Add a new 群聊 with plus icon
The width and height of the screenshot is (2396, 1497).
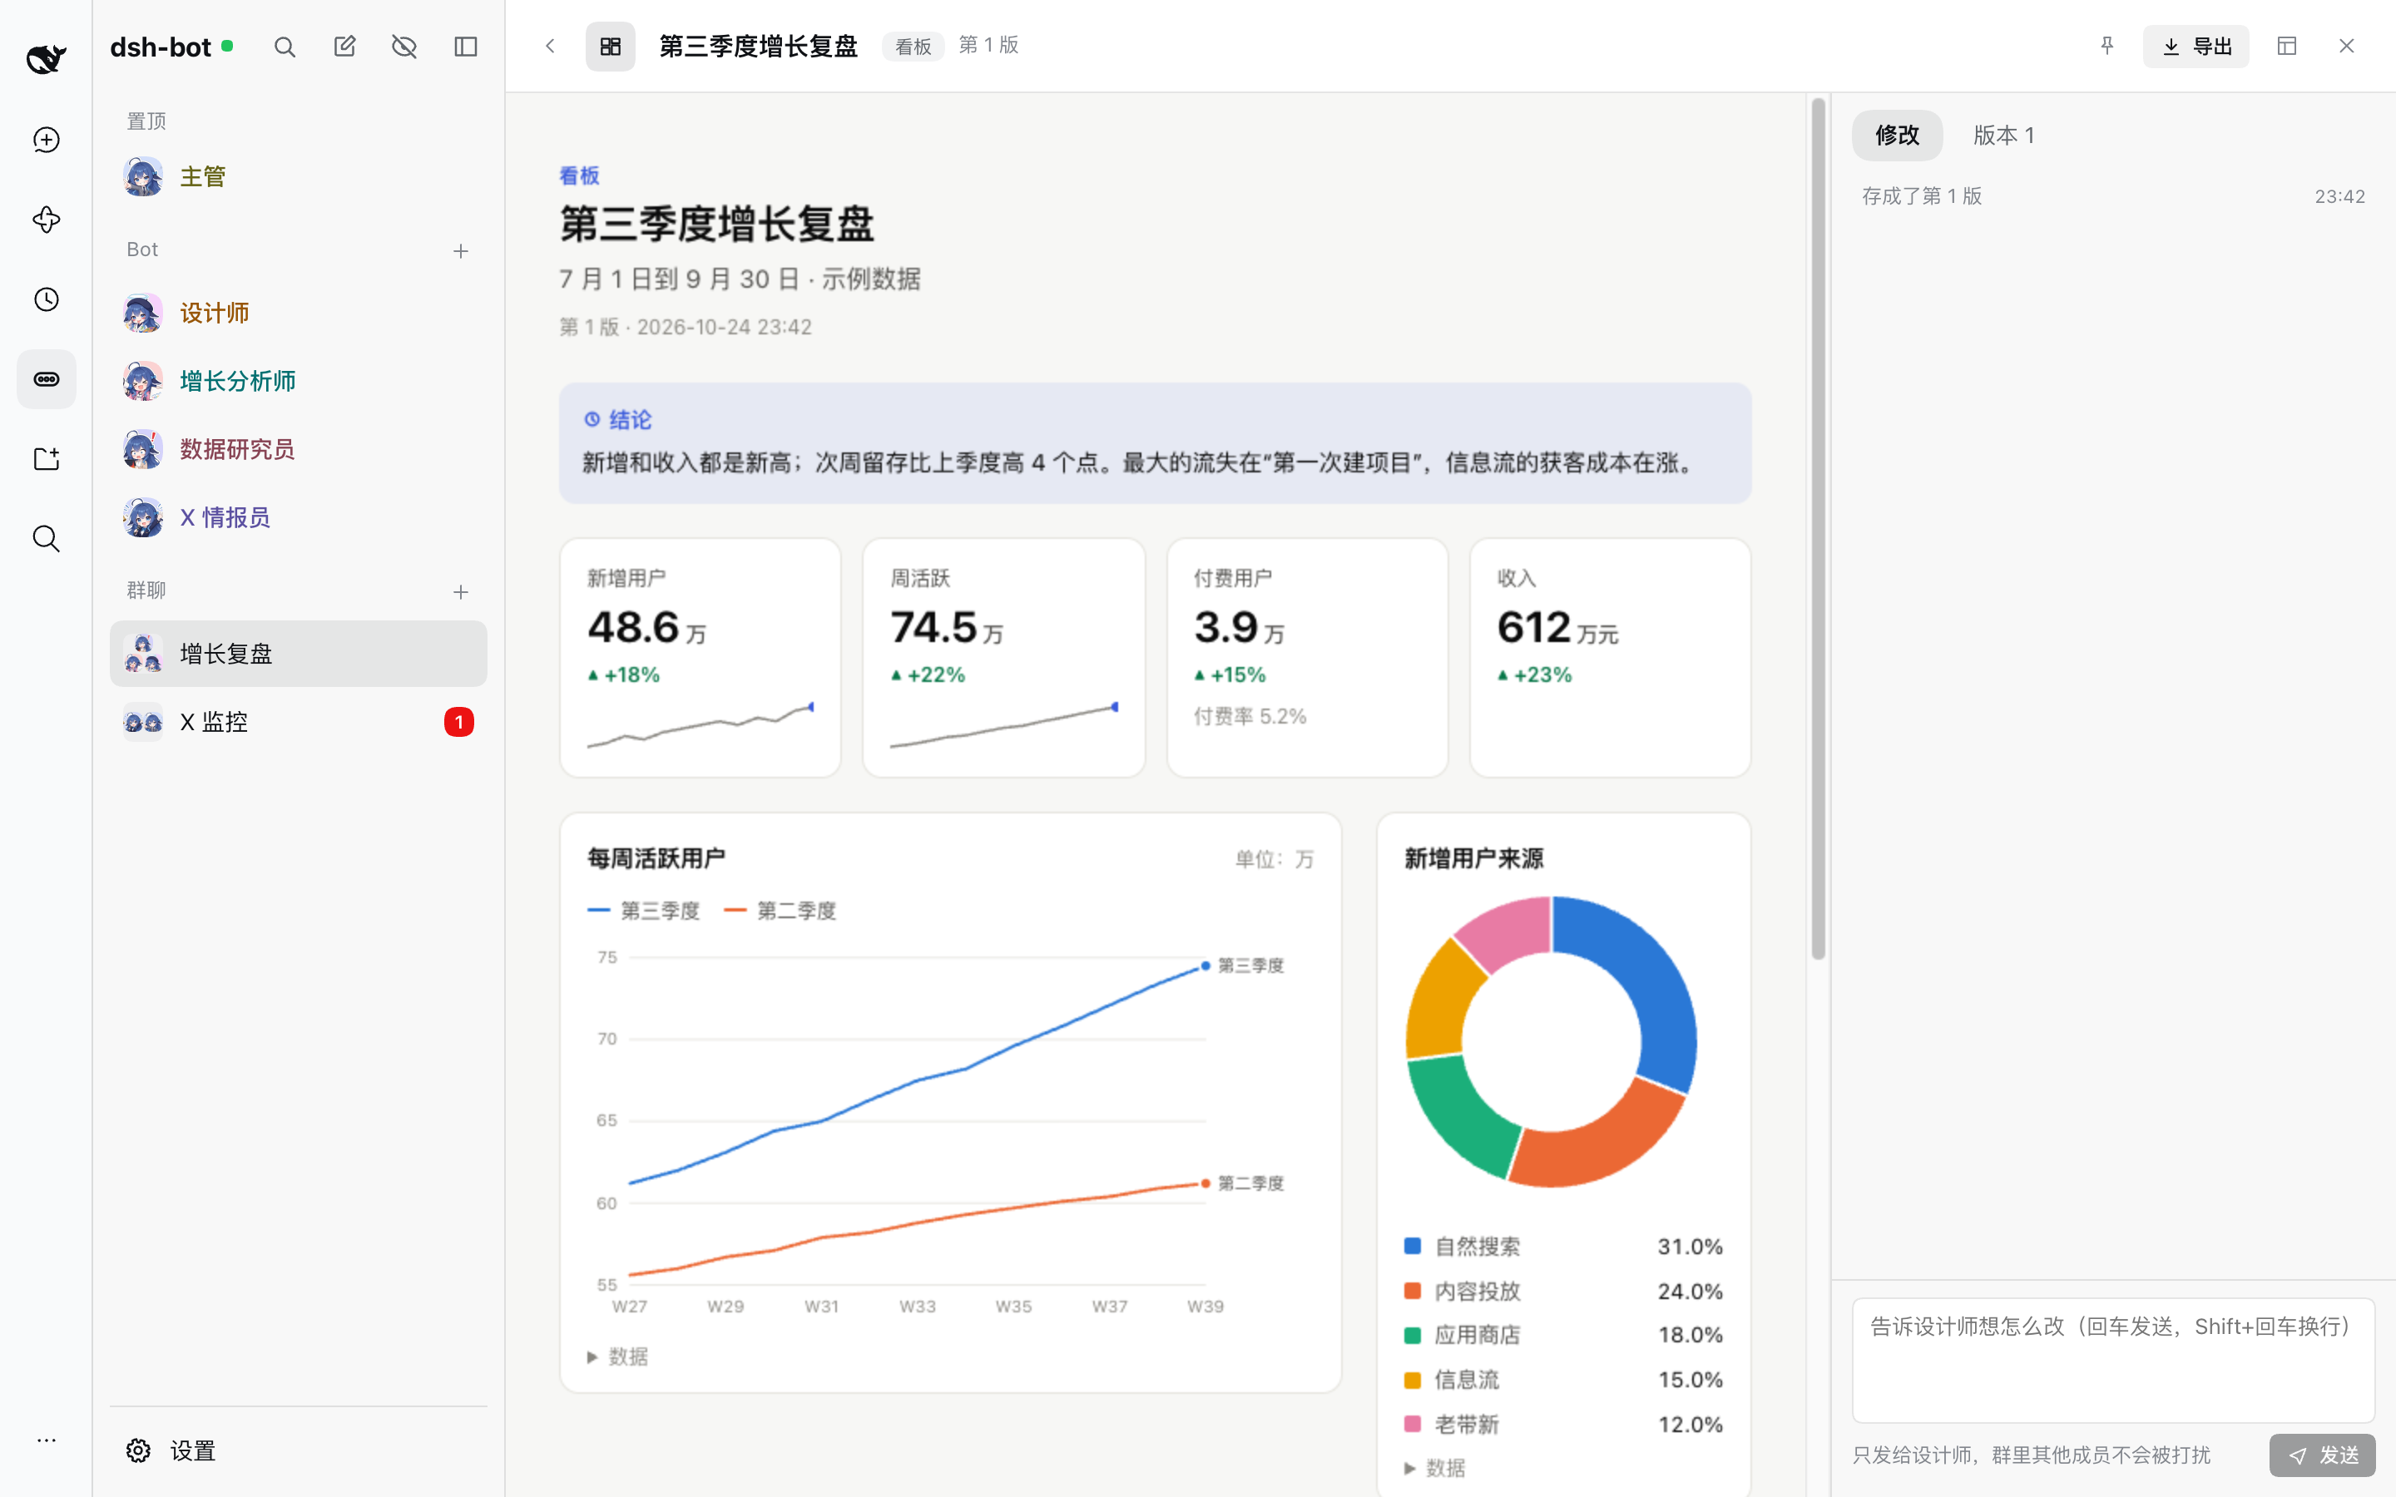pos(460,592)
